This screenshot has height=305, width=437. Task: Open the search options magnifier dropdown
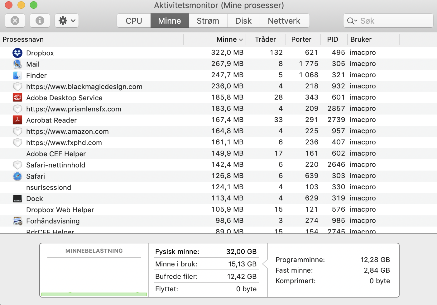[x=352, y=21]
